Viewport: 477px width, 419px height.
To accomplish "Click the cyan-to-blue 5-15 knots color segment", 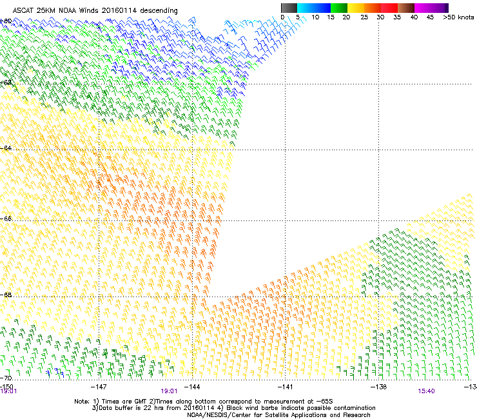I will tap(314, 8).
